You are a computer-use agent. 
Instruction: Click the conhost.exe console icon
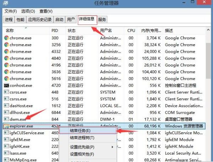6,85
